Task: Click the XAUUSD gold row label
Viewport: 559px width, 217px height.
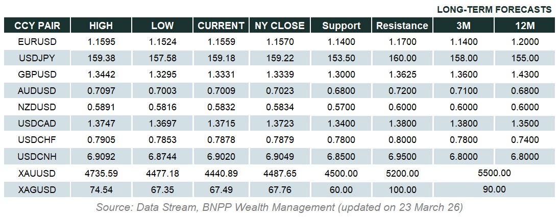Action: tap(36, 174)
